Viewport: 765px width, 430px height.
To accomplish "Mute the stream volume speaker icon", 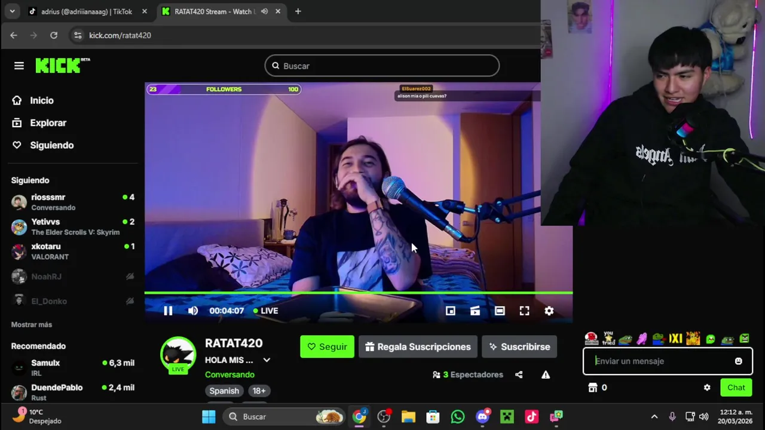I will point(192,311).
